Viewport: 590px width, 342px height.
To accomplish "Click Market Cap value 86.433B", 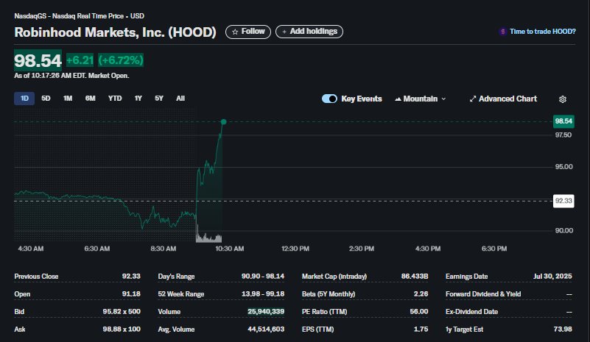I will (x=414, y=277).
